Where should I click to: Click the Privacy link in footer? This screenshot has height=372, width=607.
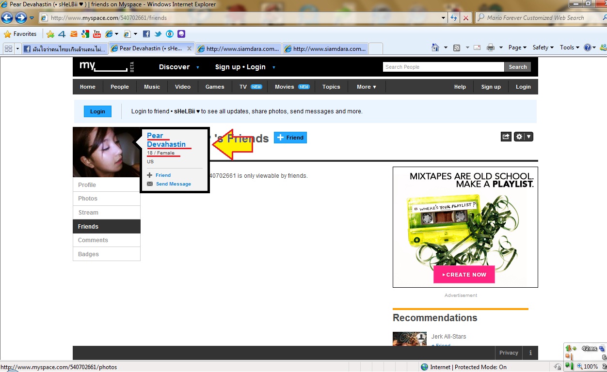click(x=509, y=353)
